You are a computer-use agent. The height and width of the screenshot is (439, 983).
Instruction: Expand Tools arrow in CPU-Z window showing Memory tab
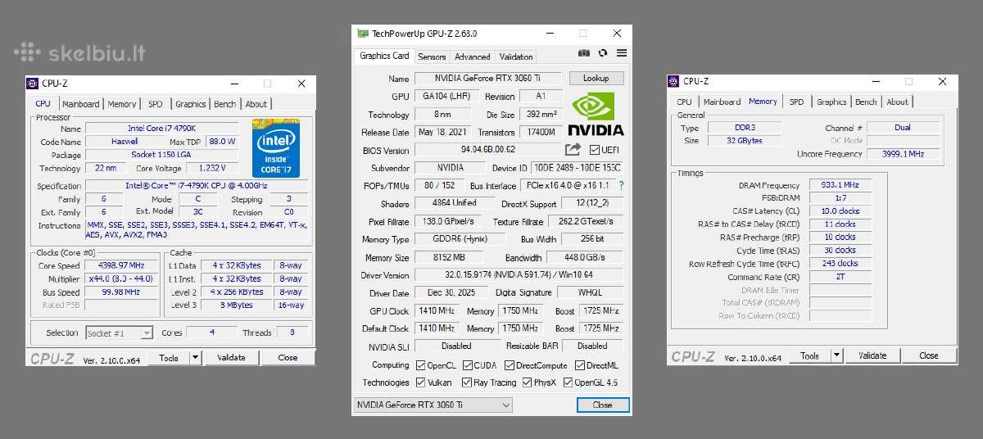click(x=836, y=355)
